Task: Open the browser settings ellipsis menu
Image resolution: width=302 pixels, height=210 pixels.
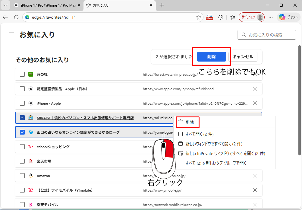Action: click(270, 17)
